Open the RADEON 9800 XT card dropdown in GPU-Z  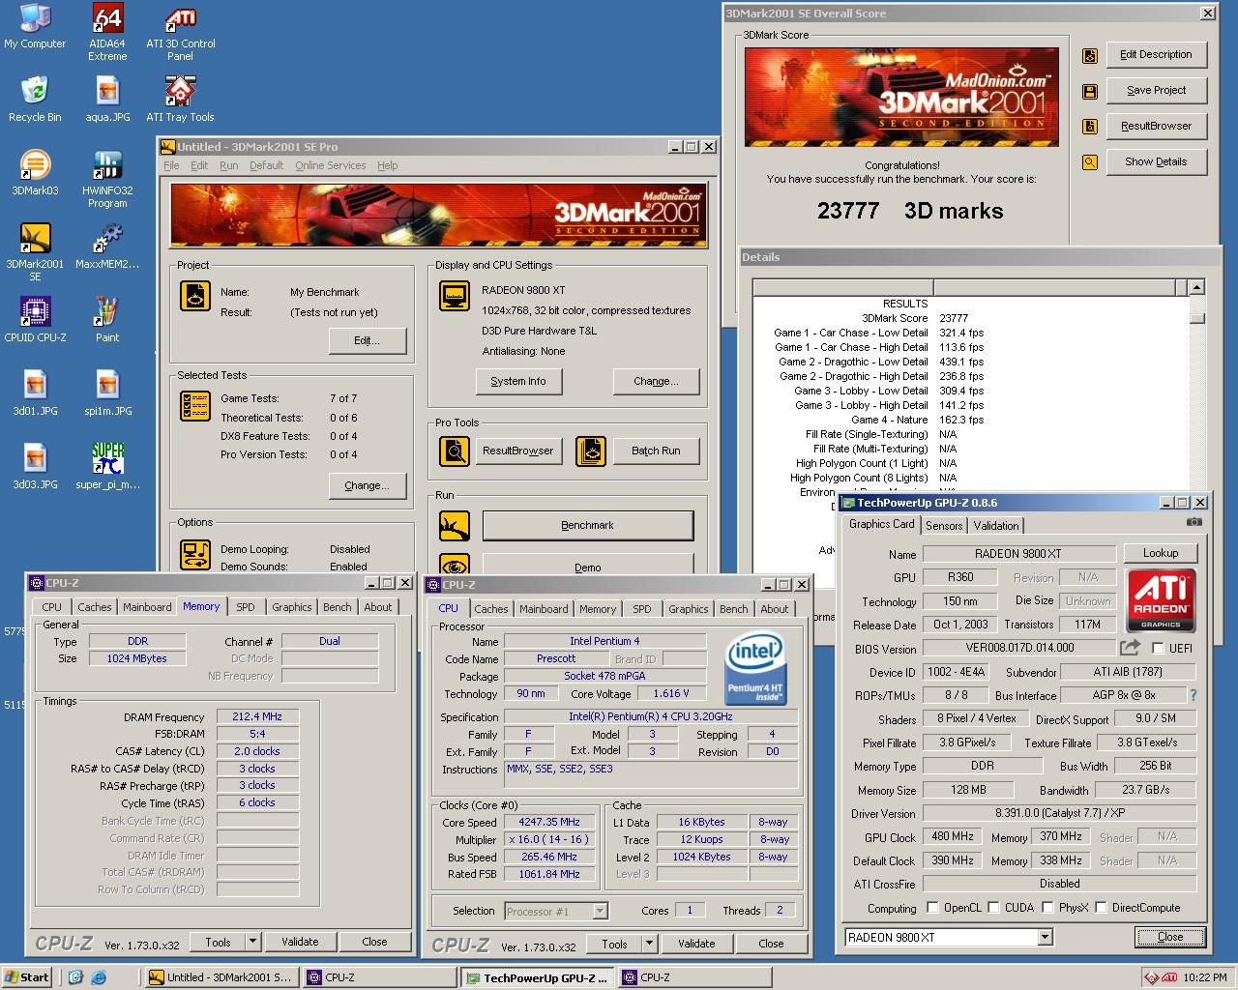(x=1045, y=937)
